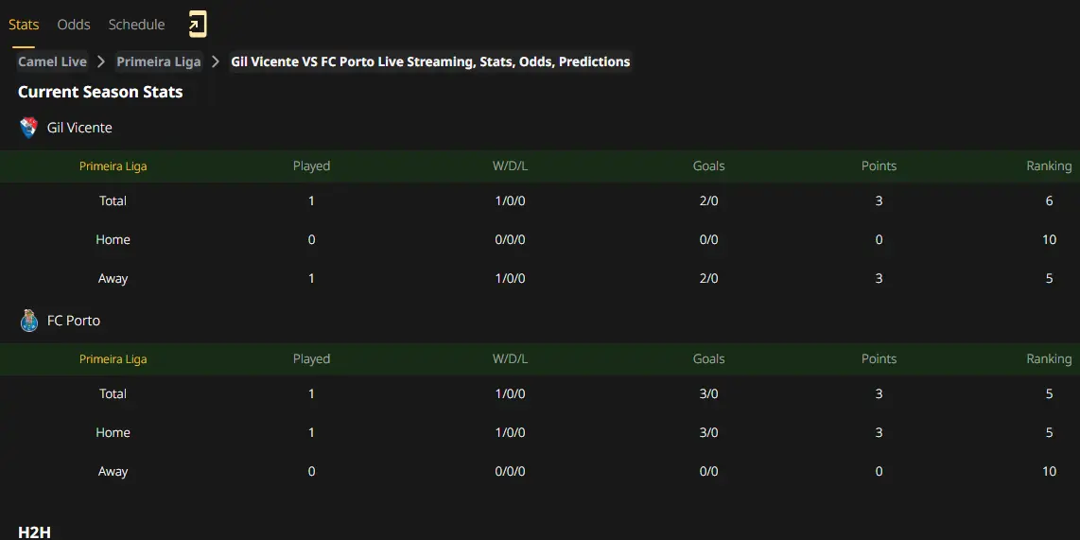This screenshot has width=1080, height=540.
Task: Click the FC Porto team crest icon
Action: point(29,321)
